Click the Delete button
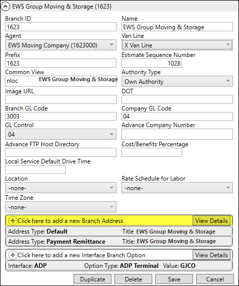Viewport: 239px width, 286px height. click(133, 279)
